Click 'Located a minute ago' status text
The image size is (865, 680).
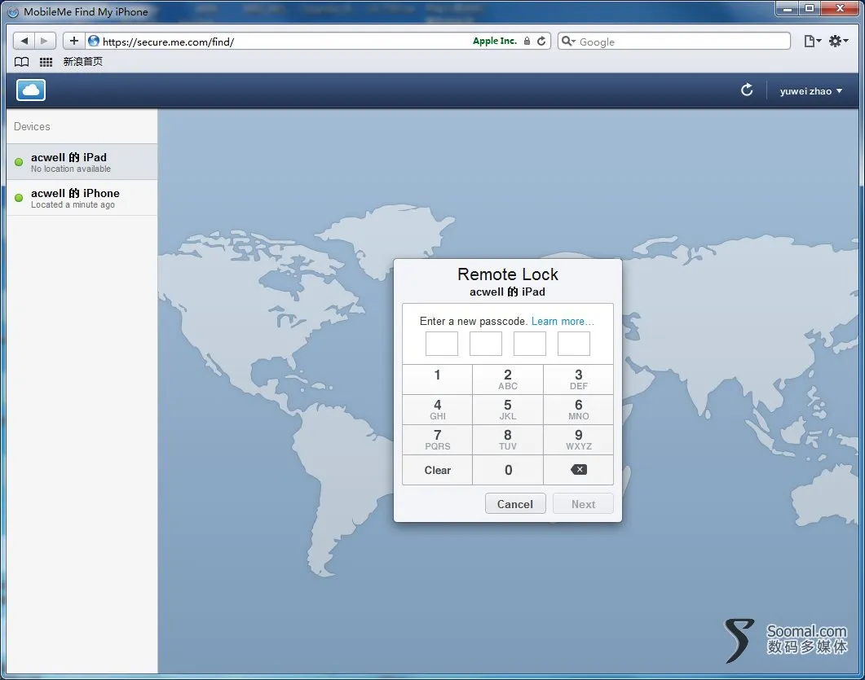pyautogui.click(x=73, y=205)
